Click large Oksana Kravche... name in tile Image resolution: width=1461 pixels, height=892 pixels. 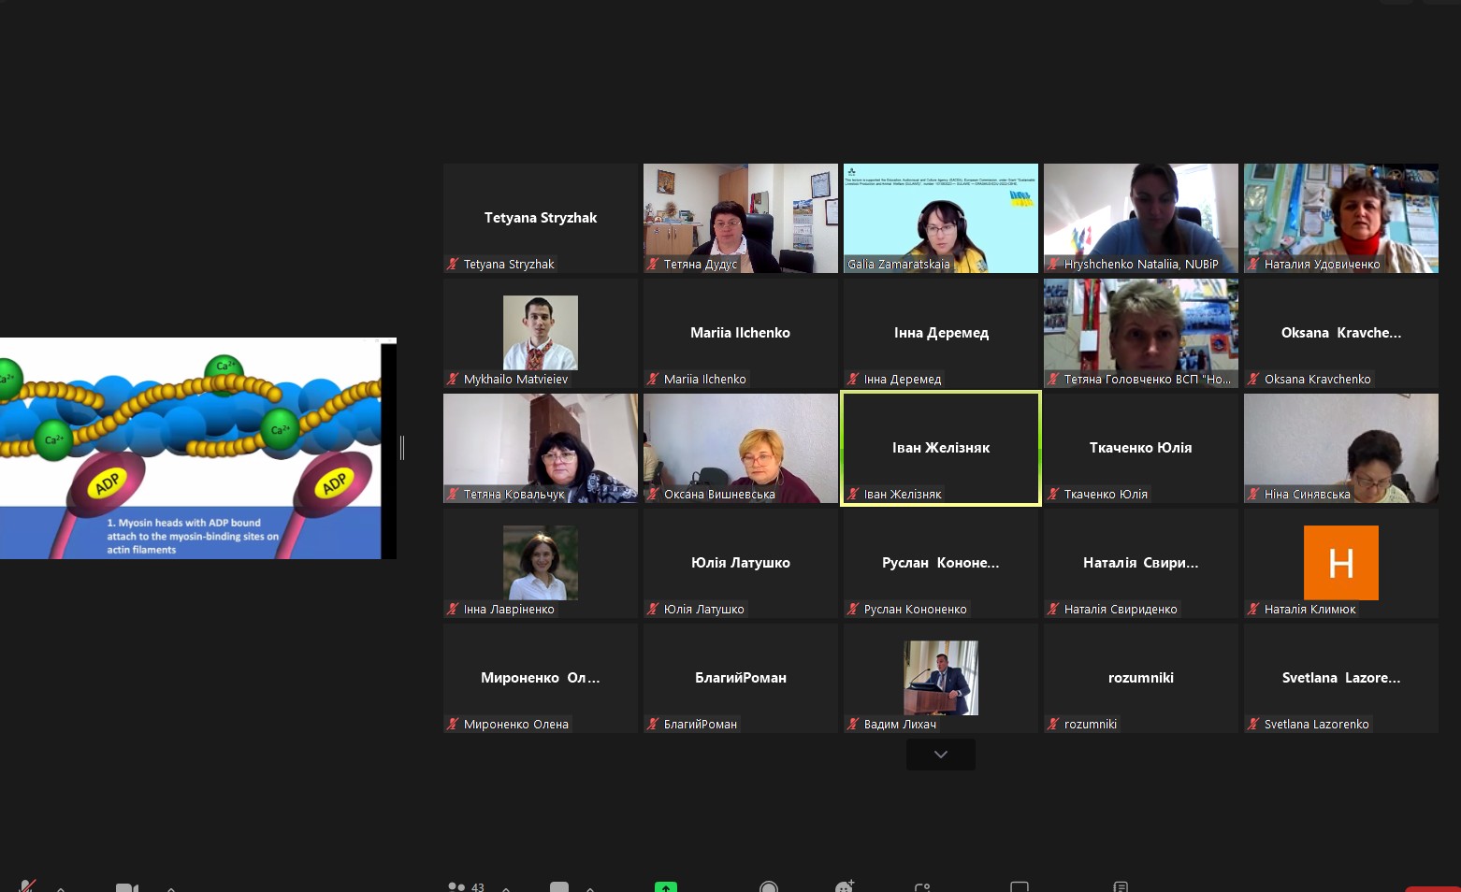[1341, 333]
